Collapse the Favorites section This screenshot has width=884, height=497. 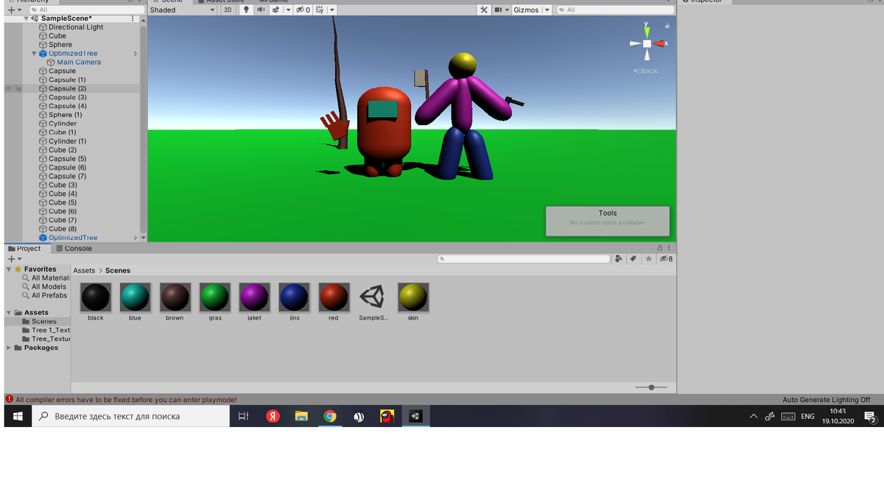click(9, 269)
